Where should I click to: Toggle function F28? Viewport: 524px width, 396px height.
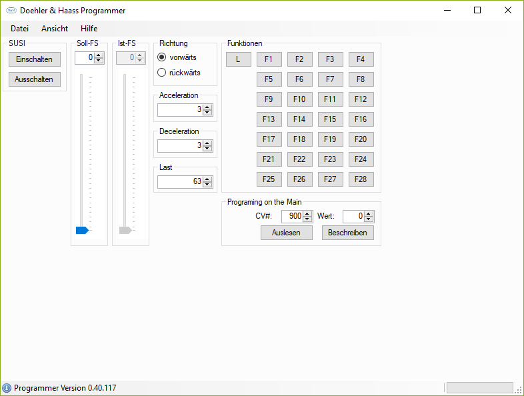(x=361, y=179)
